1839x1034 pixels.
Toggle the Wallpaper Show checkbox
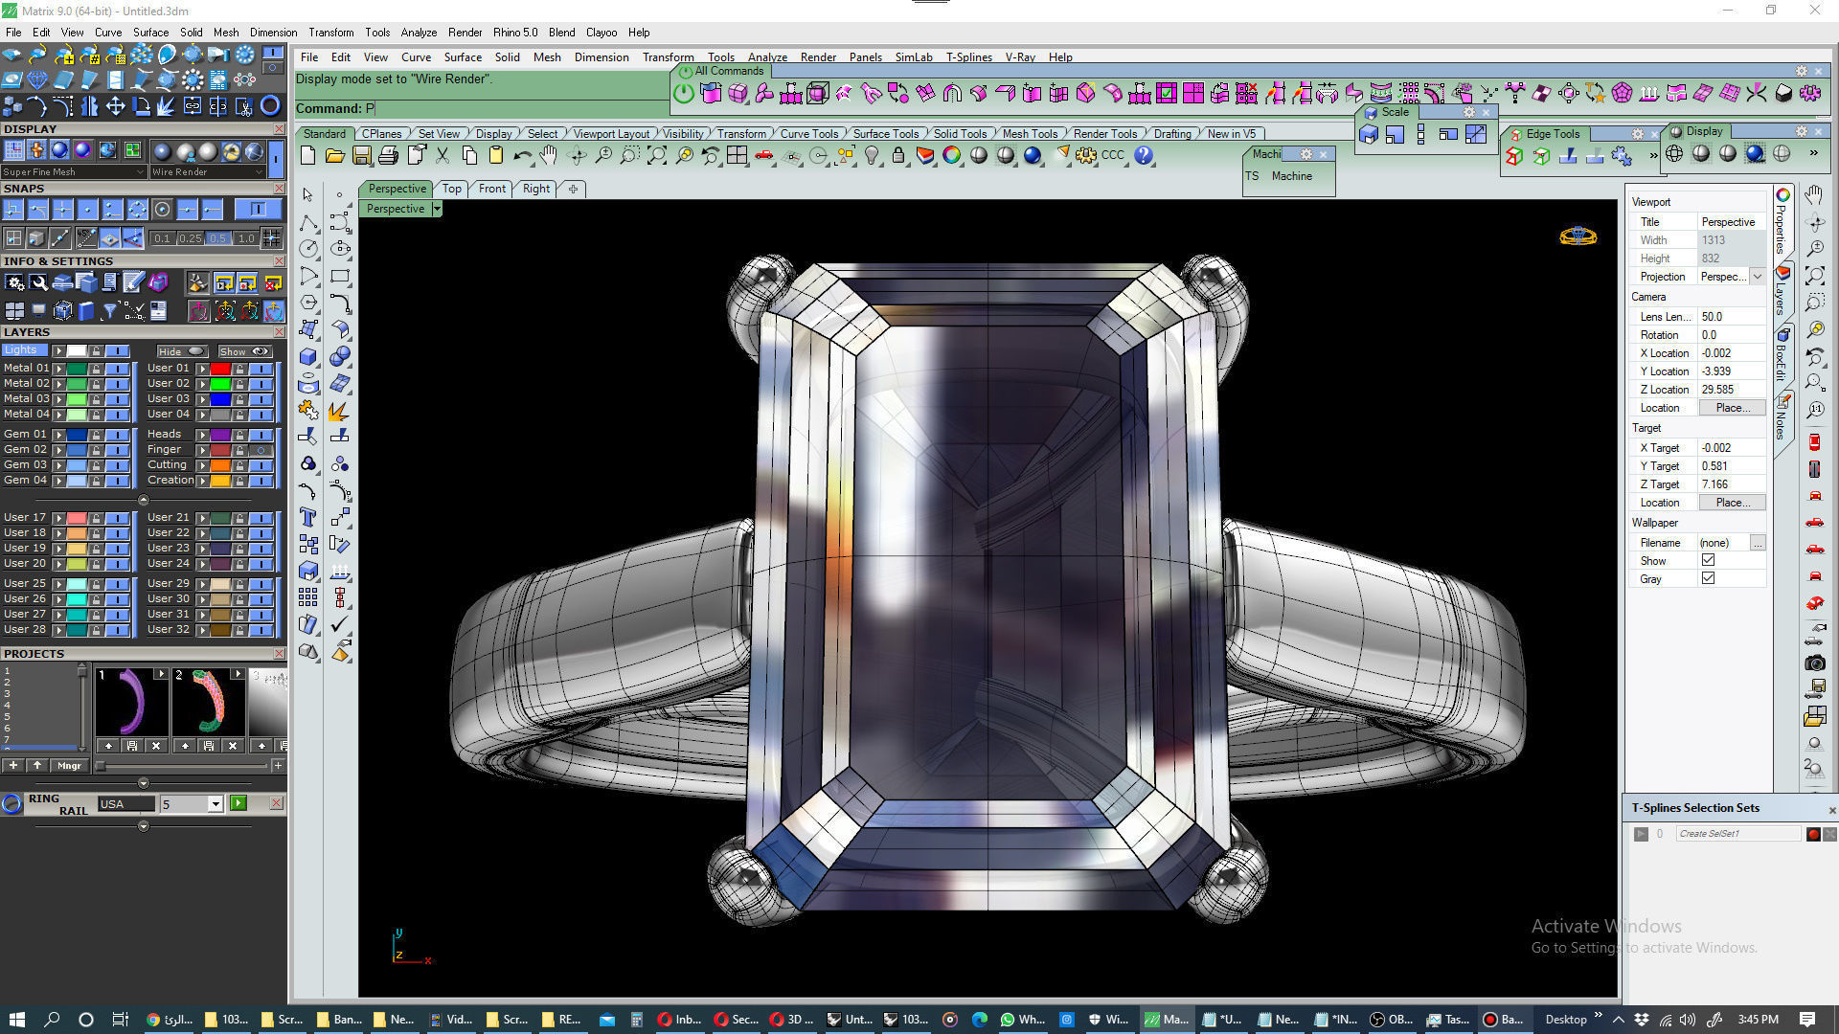click(1708, 560)
